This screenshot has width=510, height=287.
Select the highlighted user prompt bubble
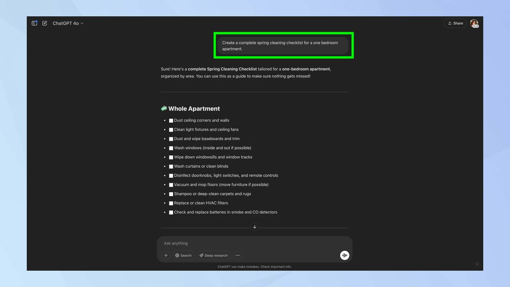coord(283,45)
